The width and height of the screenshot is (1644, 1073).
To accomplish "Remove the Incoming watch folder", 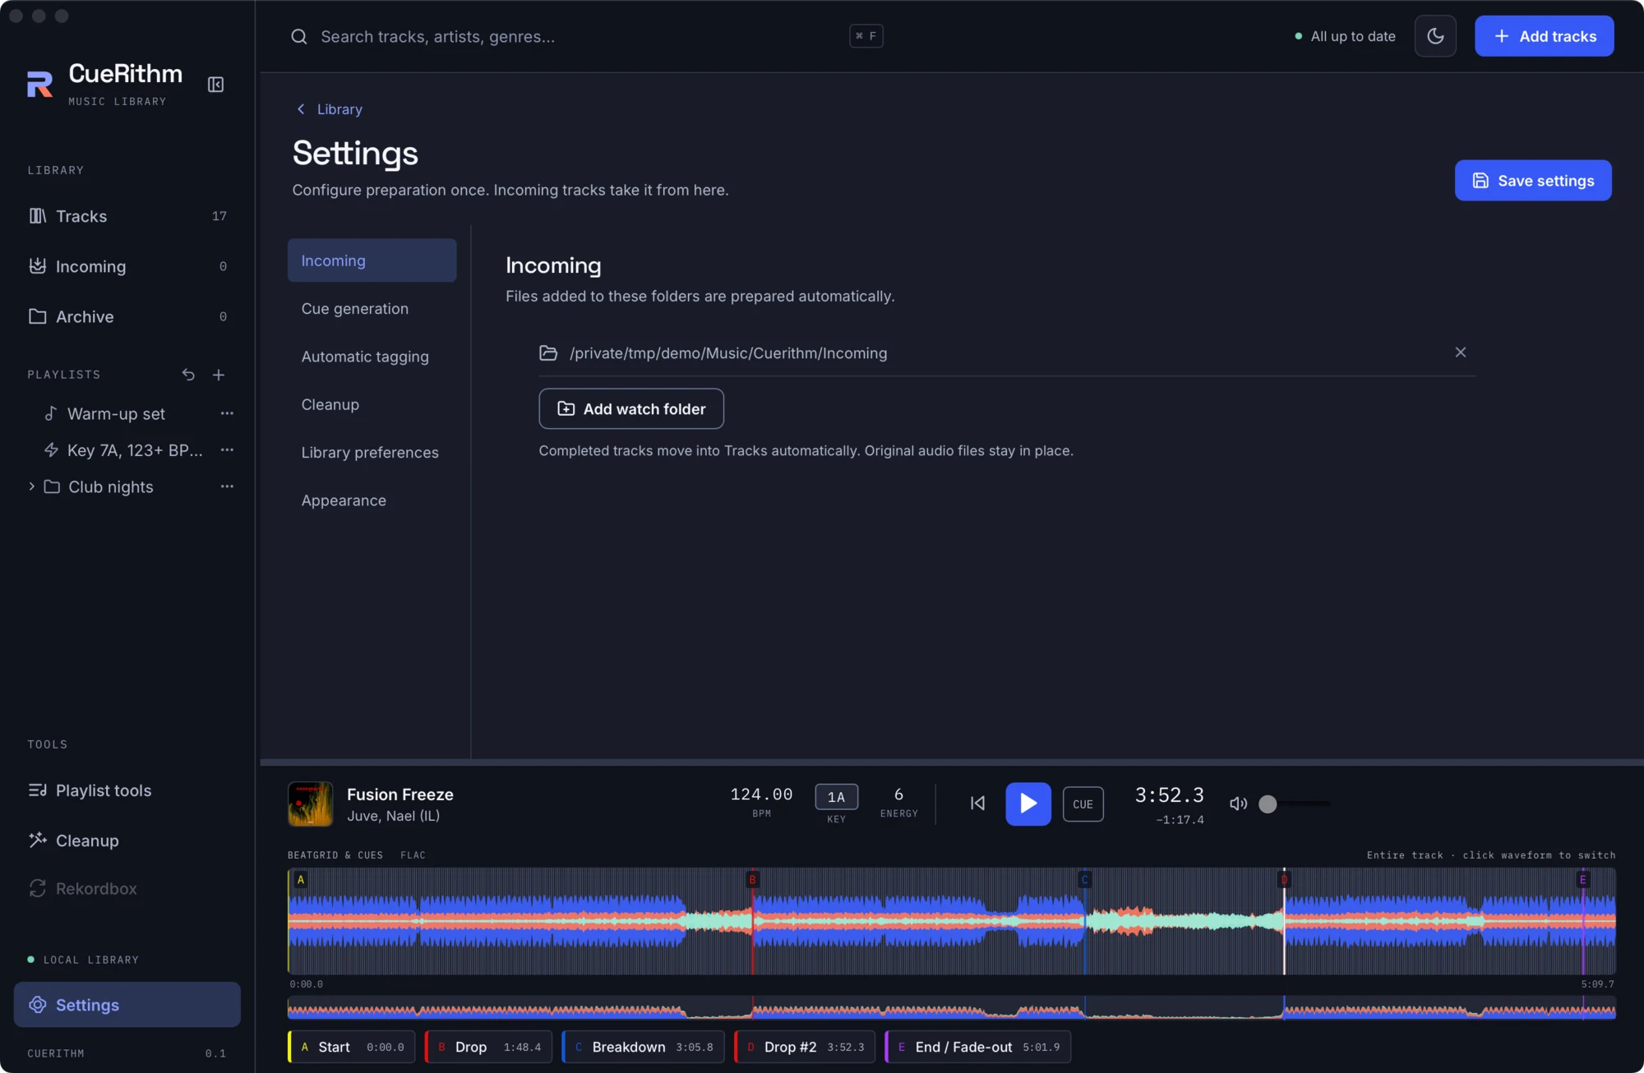I will (x=1461, y=352).
